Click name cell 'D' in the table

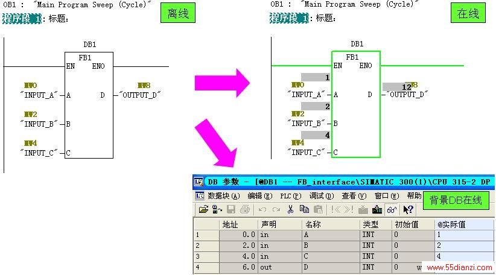331,267
